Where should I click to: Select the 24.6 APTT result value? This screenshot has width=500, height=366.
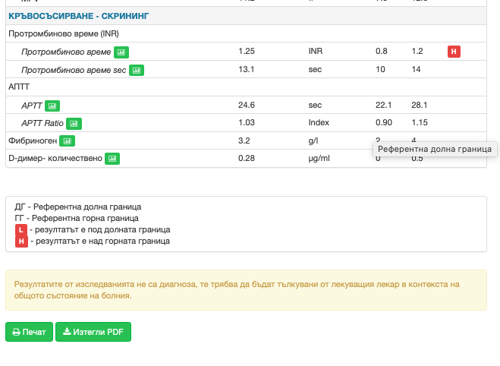pos(246,106)
